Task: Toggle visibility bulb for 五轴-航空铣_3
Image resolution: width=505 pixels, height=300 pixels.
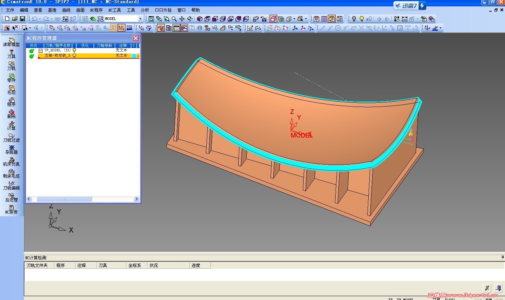Action: coord(74,56)
